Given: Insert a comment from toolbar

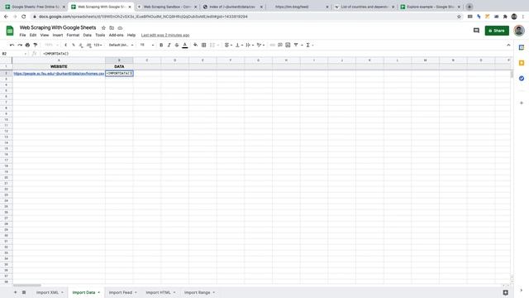Looking at the screenshot, I should click(x=280, y=45).
